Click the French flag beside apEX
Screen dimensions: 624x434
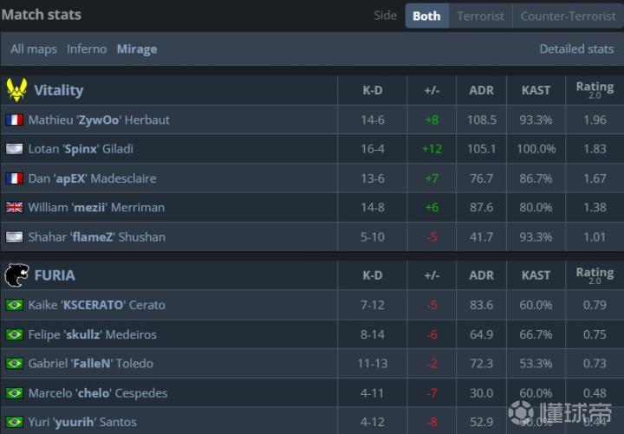tap(14, 178)
